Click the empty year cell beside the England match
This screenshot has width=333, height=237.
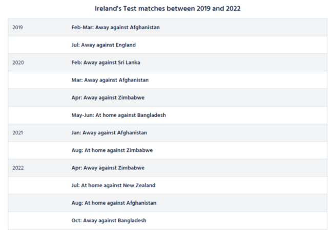pos(36,45)
